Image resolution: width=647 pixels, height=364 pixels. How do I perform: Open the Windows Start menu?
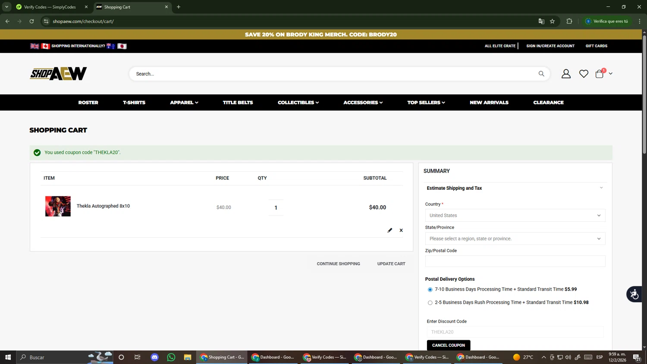8,357
